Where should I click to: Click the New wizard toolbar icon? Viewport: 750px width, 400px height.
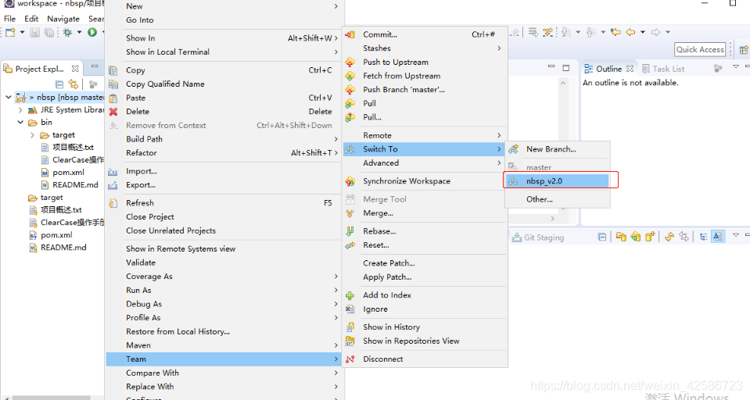10,33
